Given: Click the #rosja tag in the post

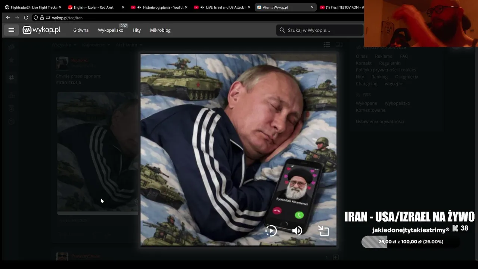Looking at the screenshot, I should point(74,82).
